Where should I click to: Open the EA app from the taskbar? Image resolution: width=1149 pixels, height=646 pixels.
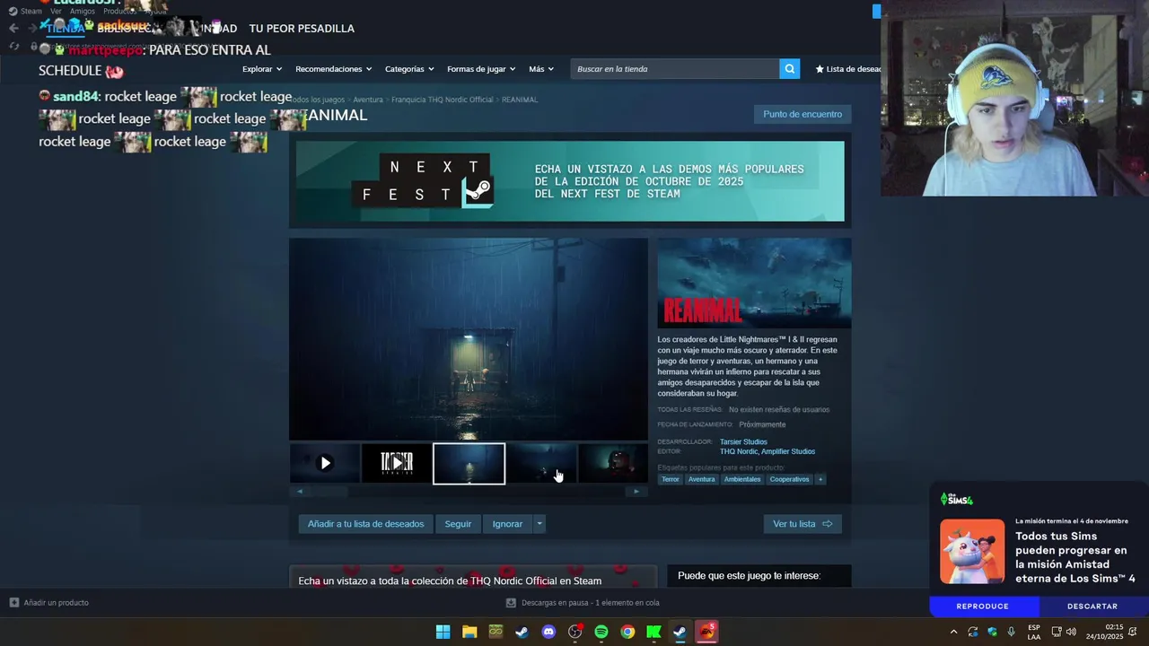706,632
